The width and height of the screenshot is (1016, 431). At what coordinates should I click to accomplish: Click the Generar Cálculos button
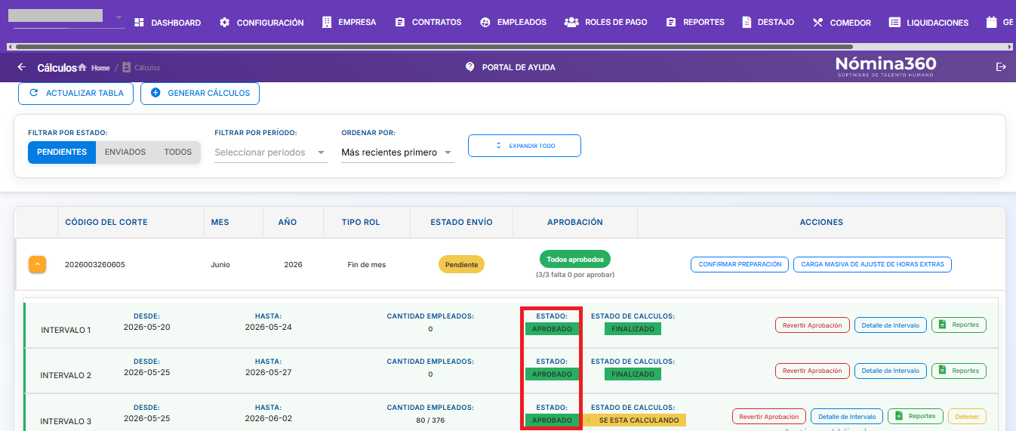pos(200,94)
